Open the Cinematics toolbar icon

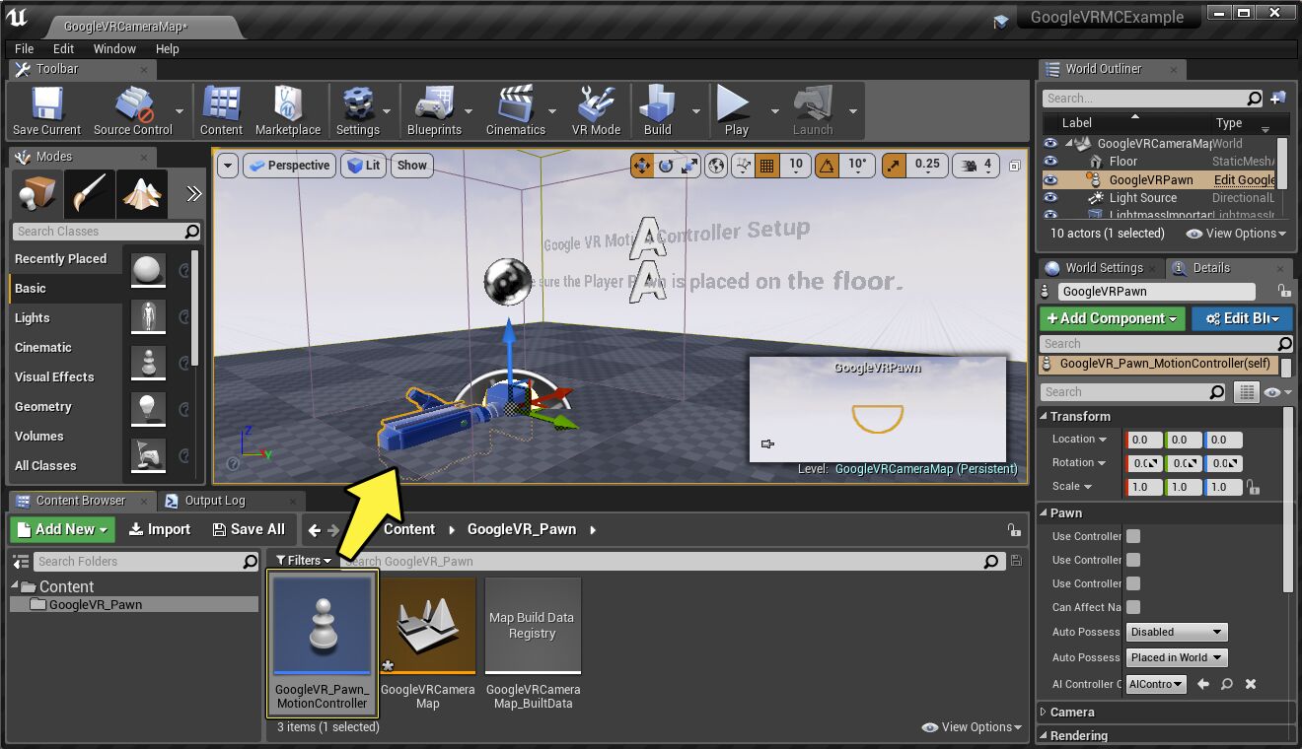point(515,109)
